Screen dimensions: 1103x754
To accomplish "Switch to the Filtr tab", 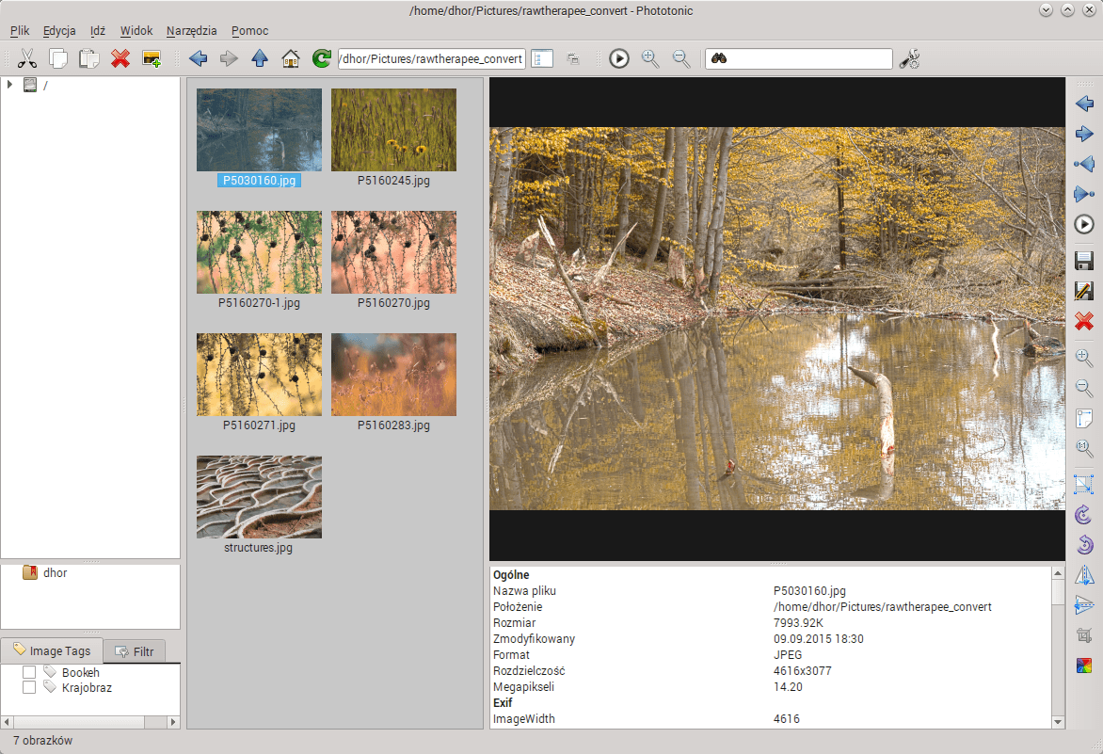I will click(135, 651).
